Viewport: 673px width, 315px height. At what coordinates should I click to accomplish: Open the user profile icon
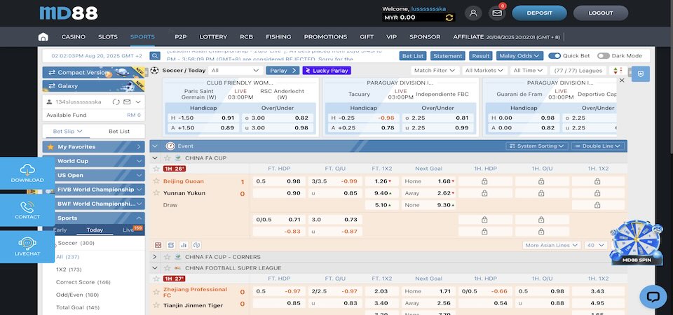473,13
